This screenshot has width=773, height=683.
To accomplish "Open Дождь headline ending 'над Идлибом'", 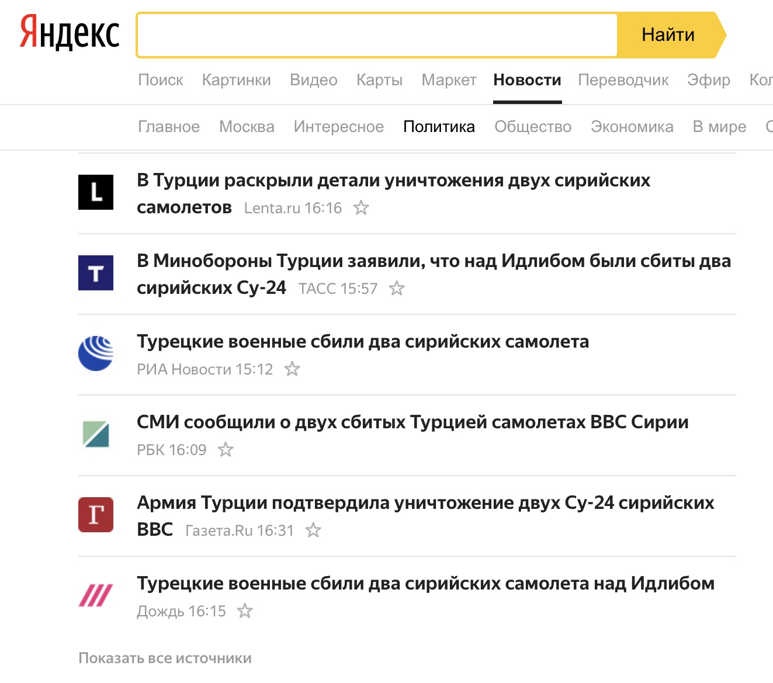I will [425, 583].
